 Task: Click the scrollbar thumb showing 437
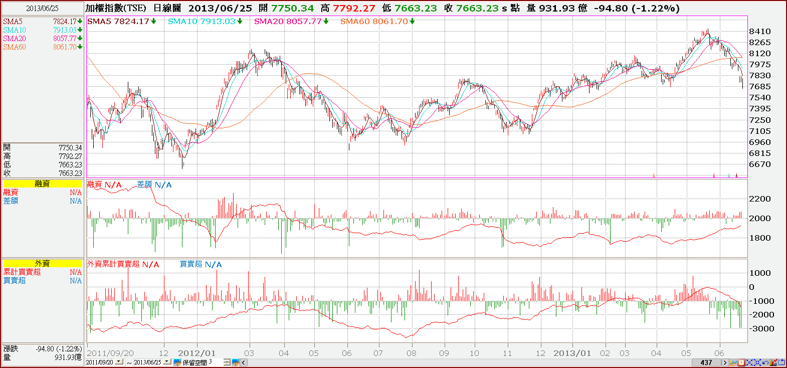[x=706, y=362]
